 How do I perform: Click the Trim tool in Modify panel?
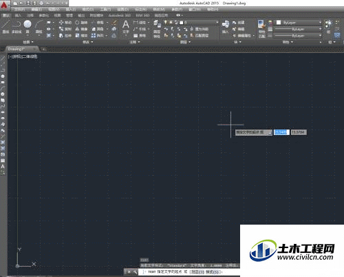[x=98, y=23]
